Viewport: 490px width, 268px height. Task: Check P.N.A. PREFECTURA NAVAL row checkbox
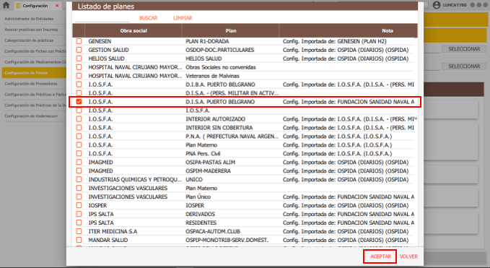coord(79,137)
